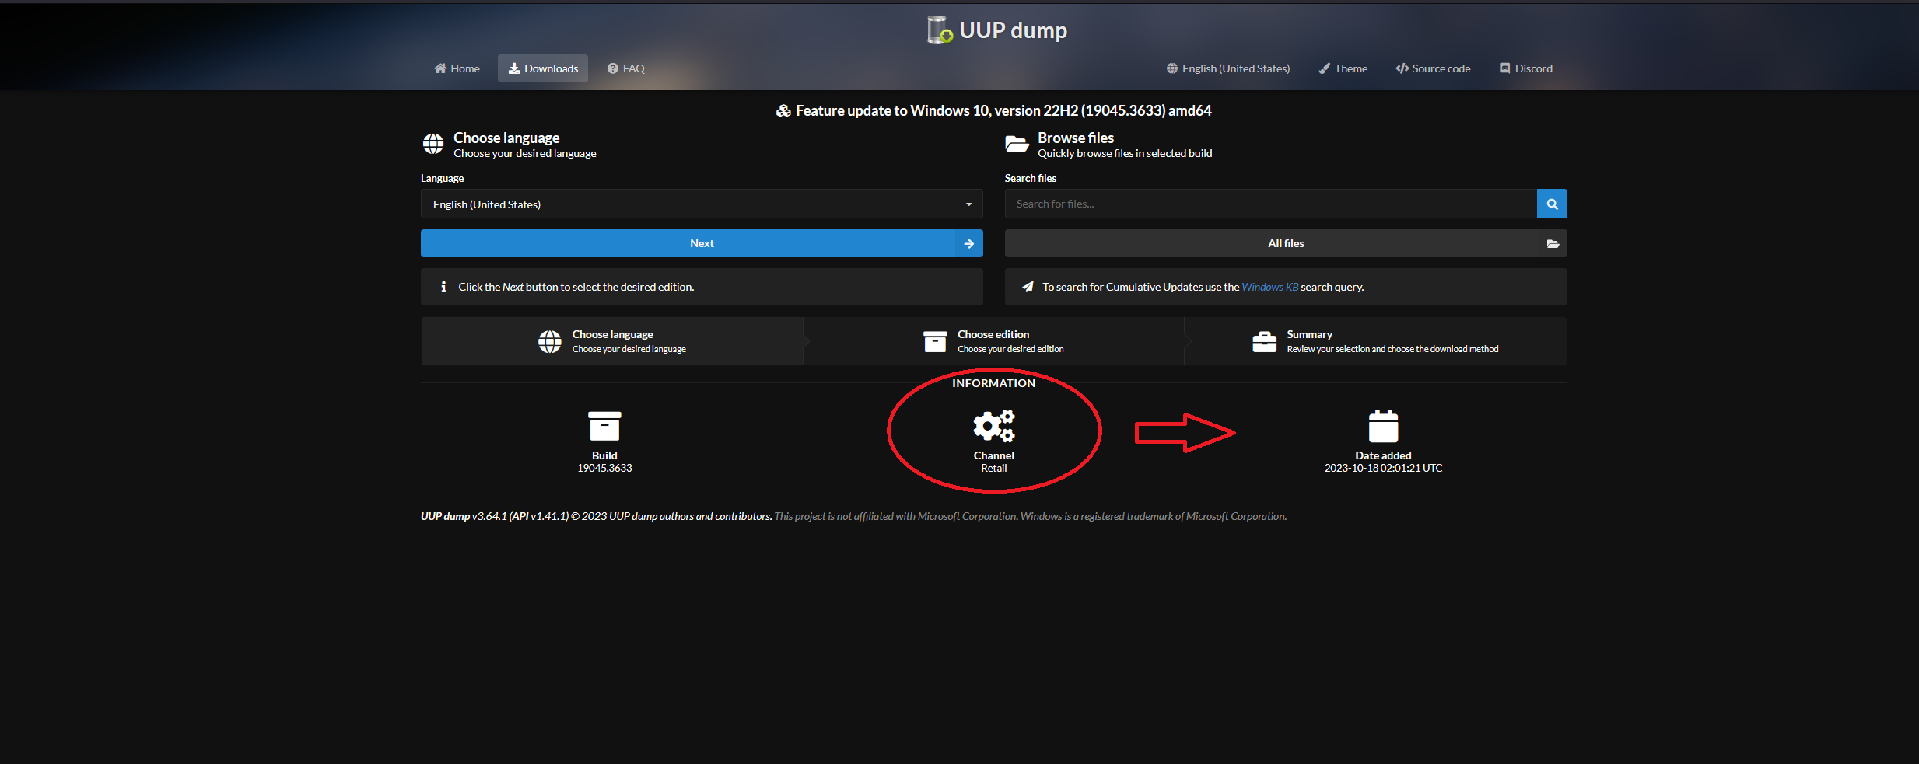Click the boxes icon beside Feature update title

point(783,110)
